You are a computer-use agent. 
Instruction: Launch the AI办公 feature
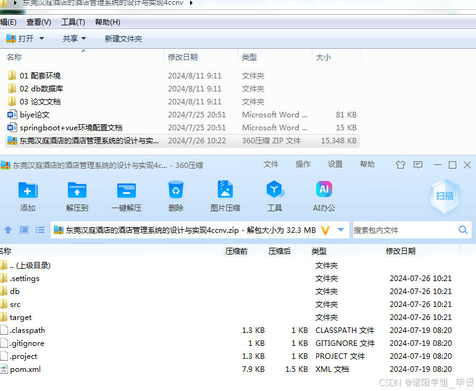tap(324, 189)
